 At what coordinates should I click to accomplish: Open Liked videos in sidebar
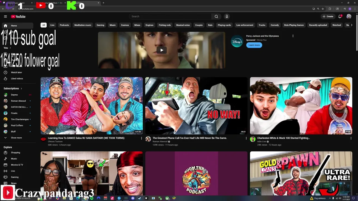[x=17, y=78]
